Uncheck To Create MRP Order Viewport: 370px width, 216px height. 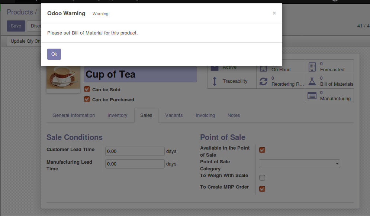[x=262, y=189]
